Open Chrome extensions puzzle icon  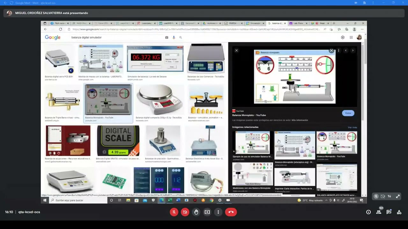(364, 3)
